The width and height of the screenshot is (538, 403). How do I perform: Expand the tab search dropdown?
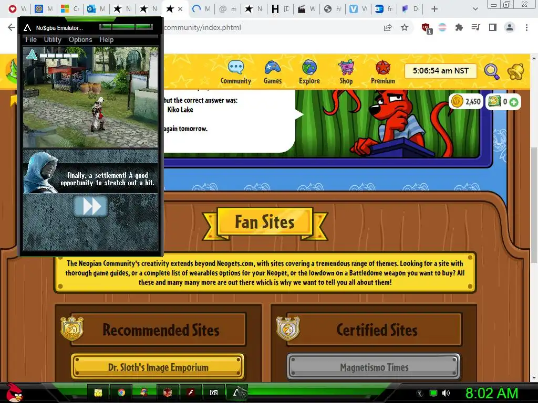click(x=475, y=9)
